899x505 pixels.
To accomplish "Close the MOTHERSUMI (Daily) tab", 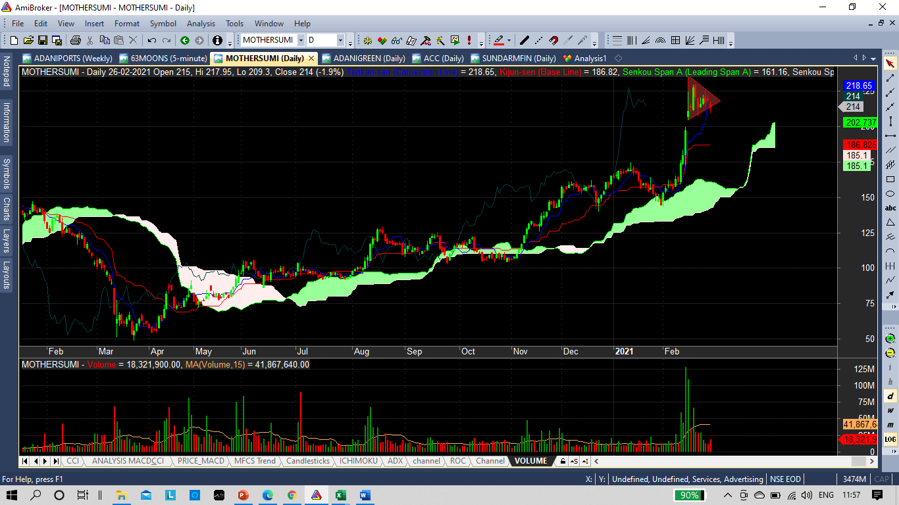I will coord(311,59).
